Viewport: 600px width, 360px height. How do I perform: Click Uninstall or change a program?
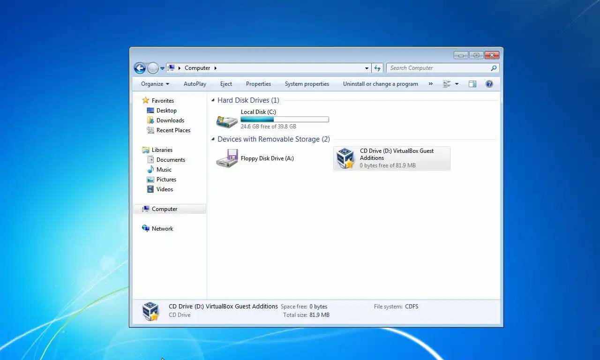click(381, 84)
